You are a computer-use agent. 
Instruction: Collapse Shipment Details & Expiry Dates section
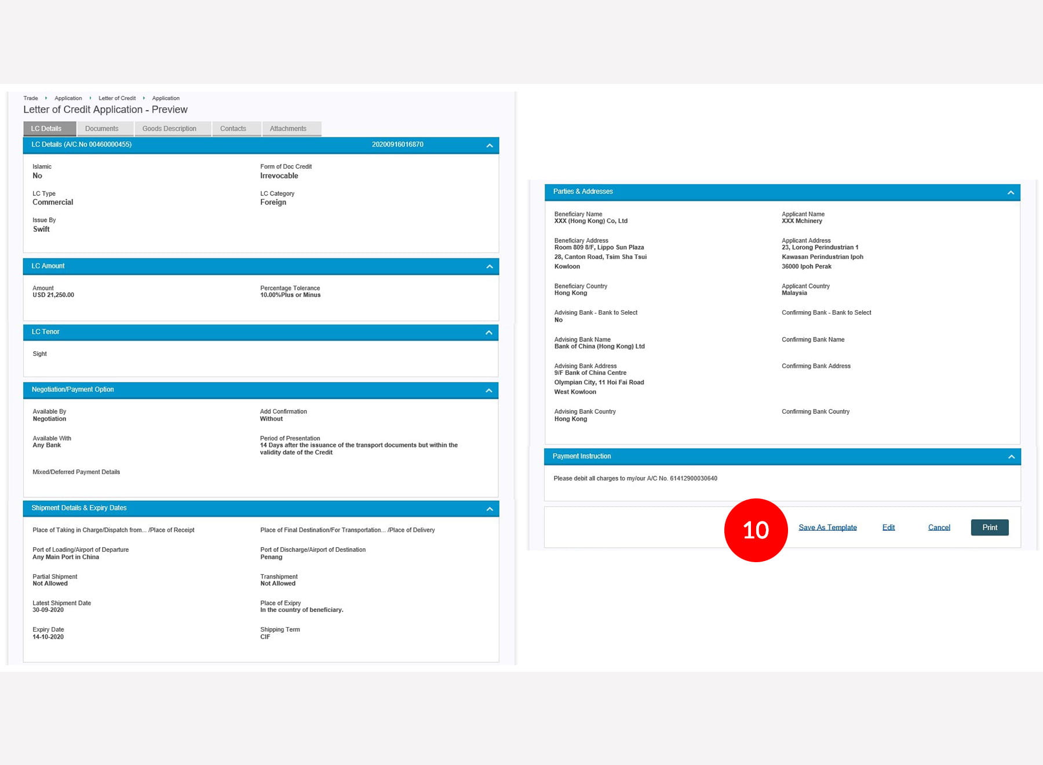pyautogui.click(x=490, y=509)
